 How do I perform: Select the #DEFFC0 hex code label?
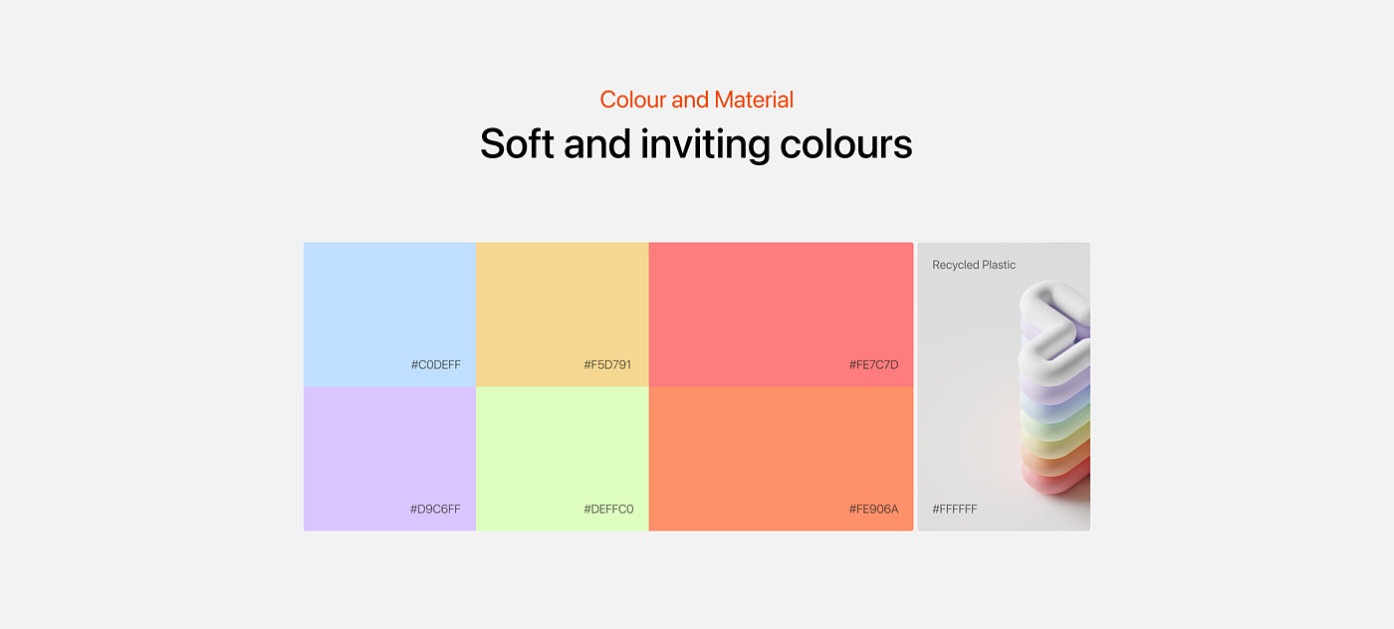click(x=608, y=510)
